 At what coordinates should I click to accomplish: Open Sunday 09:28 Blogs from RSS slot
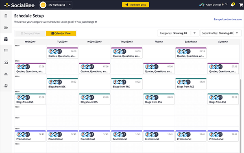tap(223, 99)
